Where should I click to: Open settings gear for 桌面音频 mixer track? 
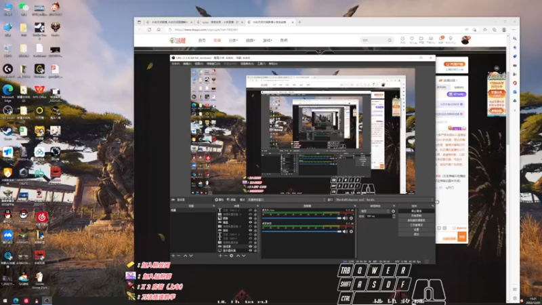(x=351, y=231)
